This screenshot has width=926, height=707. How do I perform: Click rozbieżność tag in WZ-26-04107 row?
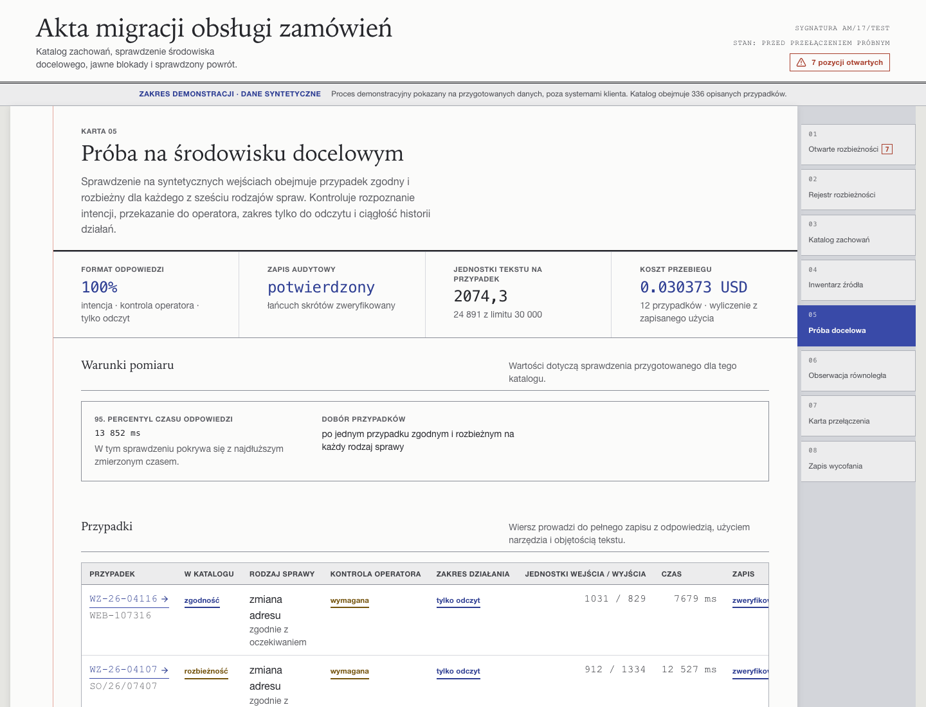[x=206, y=672]
